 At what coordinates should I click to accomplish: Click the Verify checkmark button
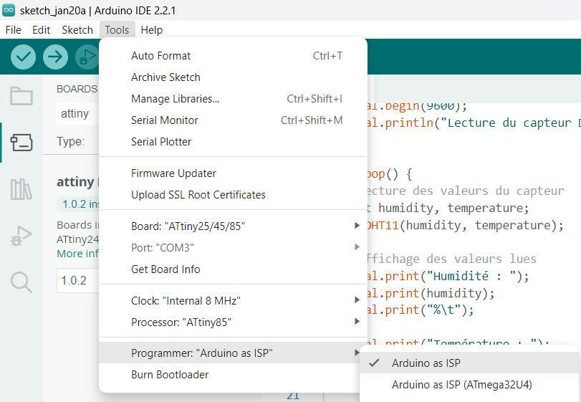tap(24, 57)
